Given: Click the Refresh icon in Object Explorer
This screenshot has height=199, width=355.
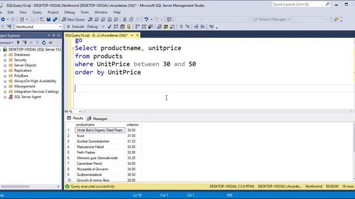Looking at the screenshot, I should click(44, 43).
